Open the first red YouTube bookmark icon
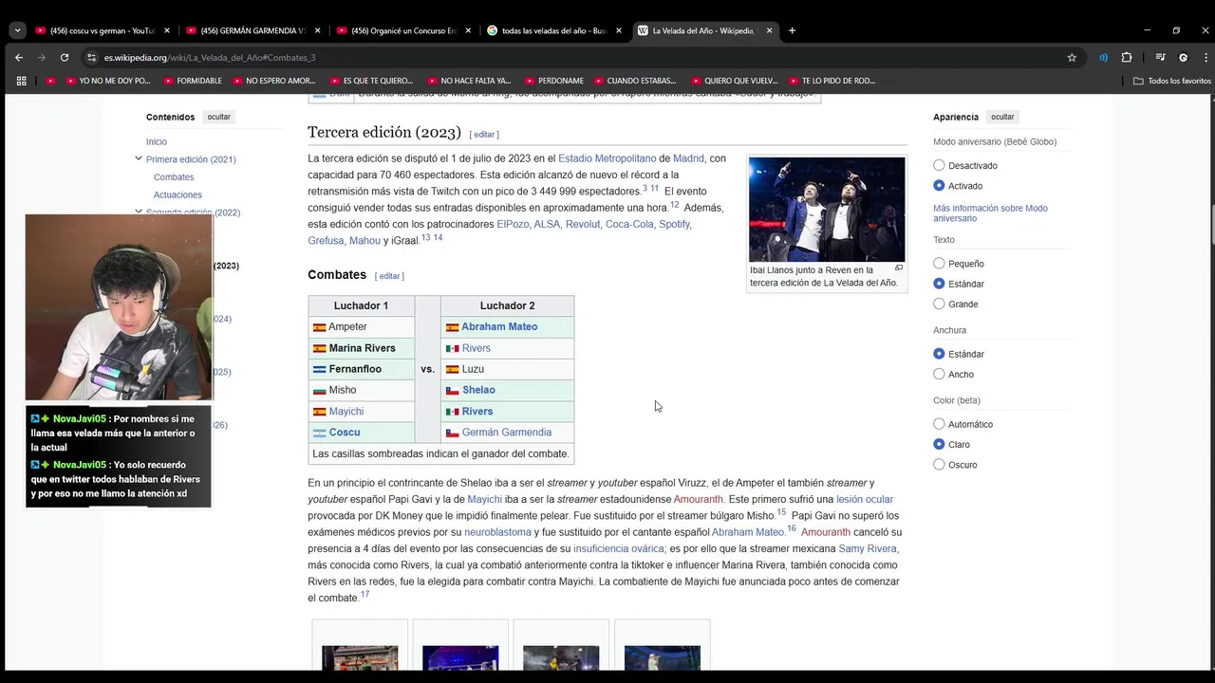1215x683 pixels. tap(51, 81)
